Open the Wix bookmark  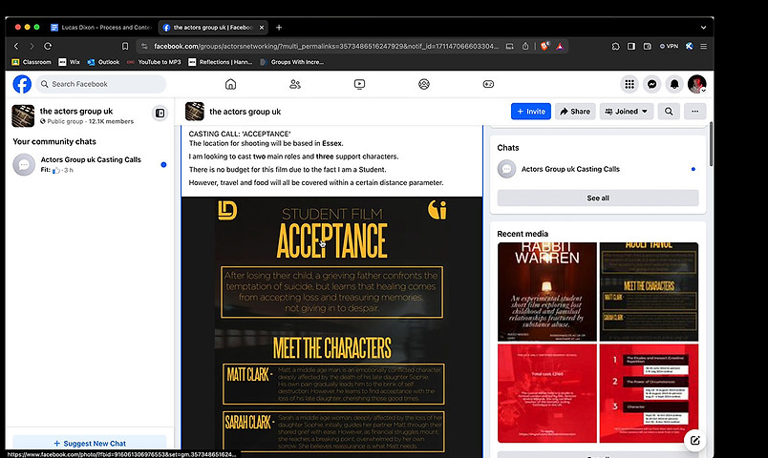[69, 62]
